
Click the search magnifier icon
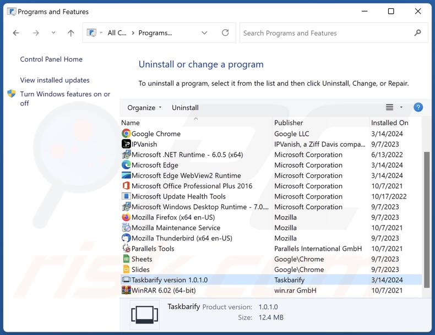(x=417, y=32)
